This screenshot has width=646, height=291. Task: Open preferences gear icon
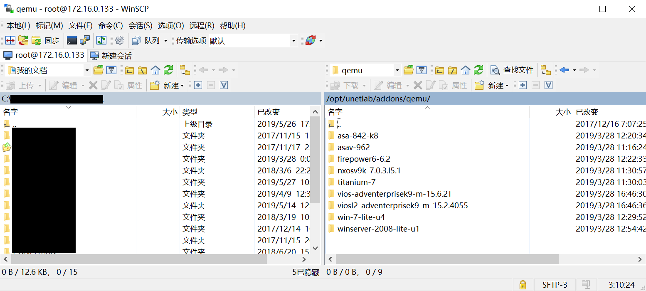click(120, 40)
